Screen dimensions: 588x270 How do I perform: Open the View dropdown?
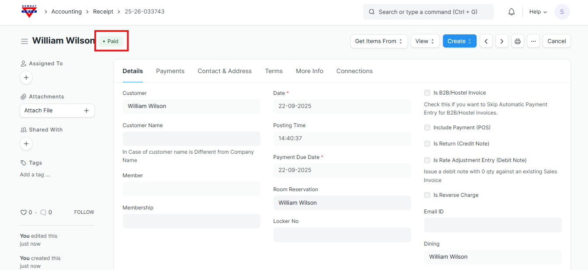(x=425, y=41)
